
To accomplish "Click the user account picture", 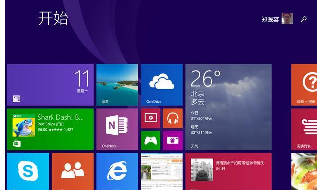I will 287,19.
